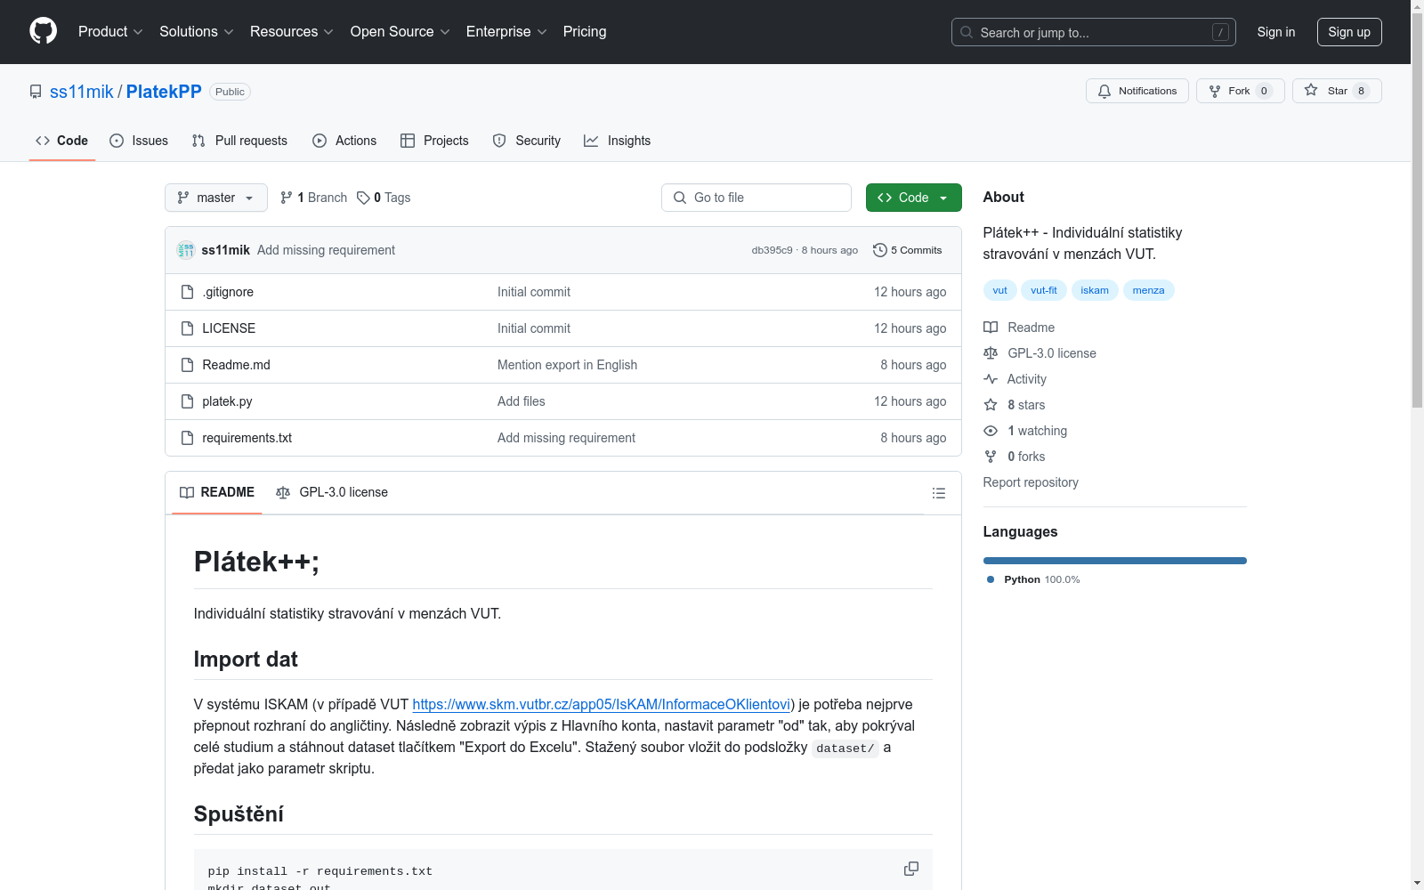The width and height of the screenshot is (1424, 890).
Task: Open the commit history clock icon
Action: tap(880, 250)
